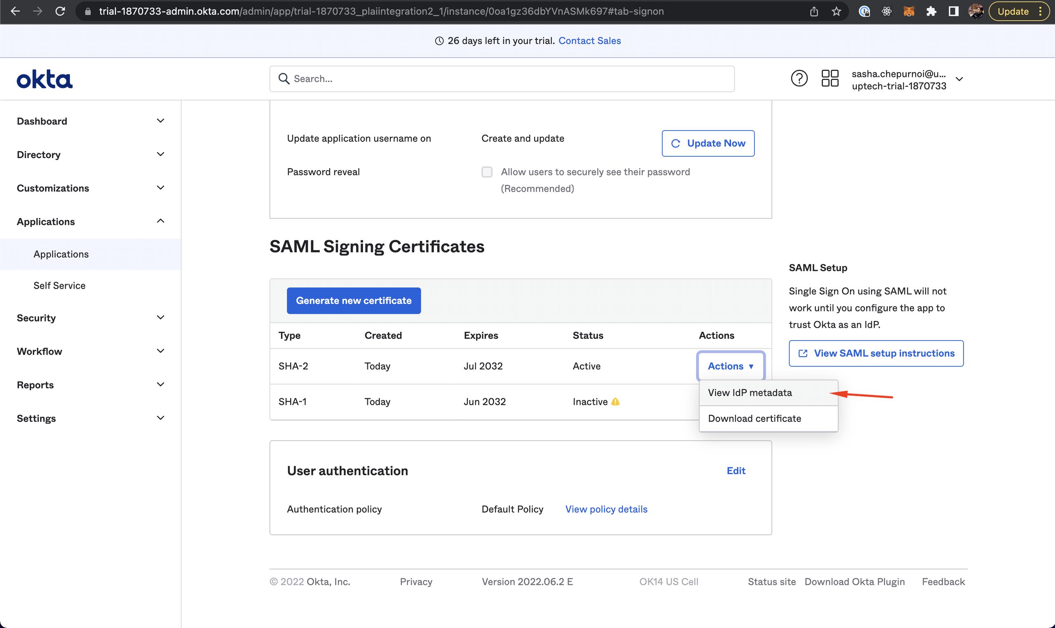Click the Contact Sales link
The image size is (1055, 628).
(589, 41)
